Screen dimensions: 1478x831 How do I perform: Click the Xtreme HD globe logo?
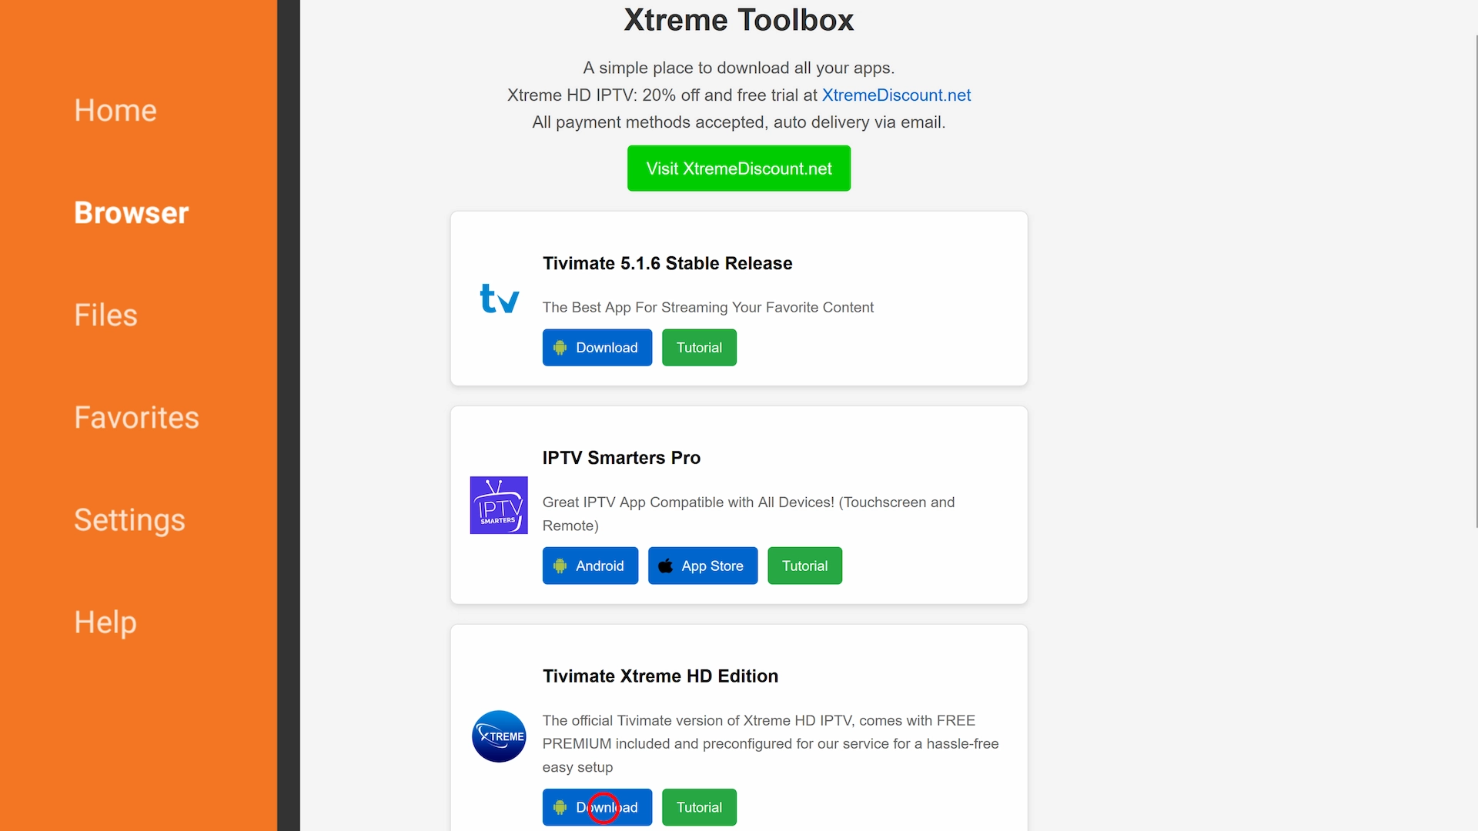[x=499, y=736]
